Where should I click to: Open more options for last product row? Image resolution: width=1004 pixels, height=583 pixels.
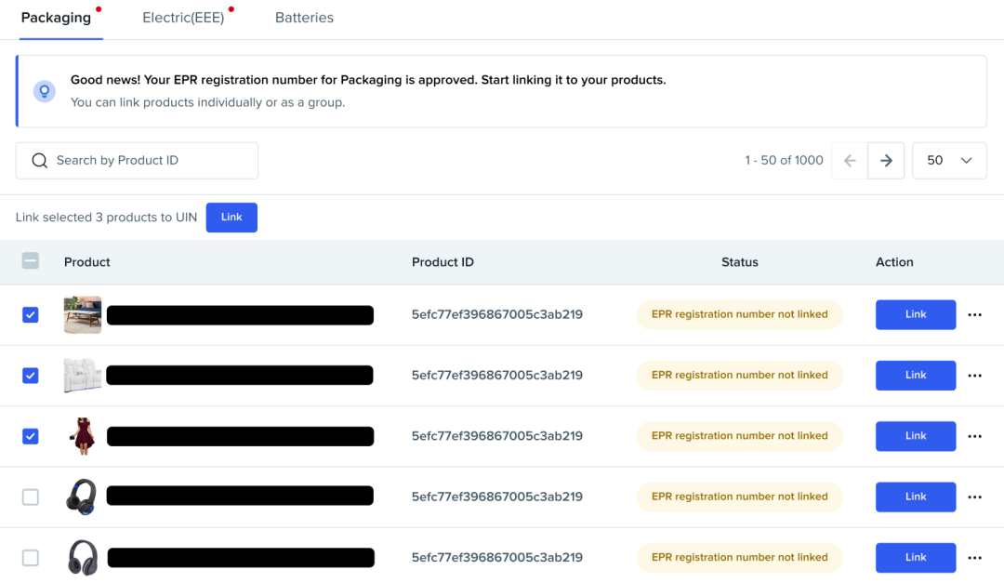coord(974,558)
